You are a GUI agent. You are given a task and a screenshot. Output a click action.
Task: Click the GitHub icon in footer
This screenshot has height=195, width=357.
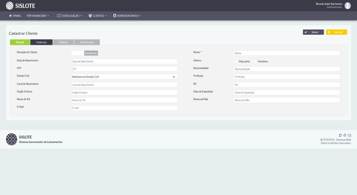(345, 135)
